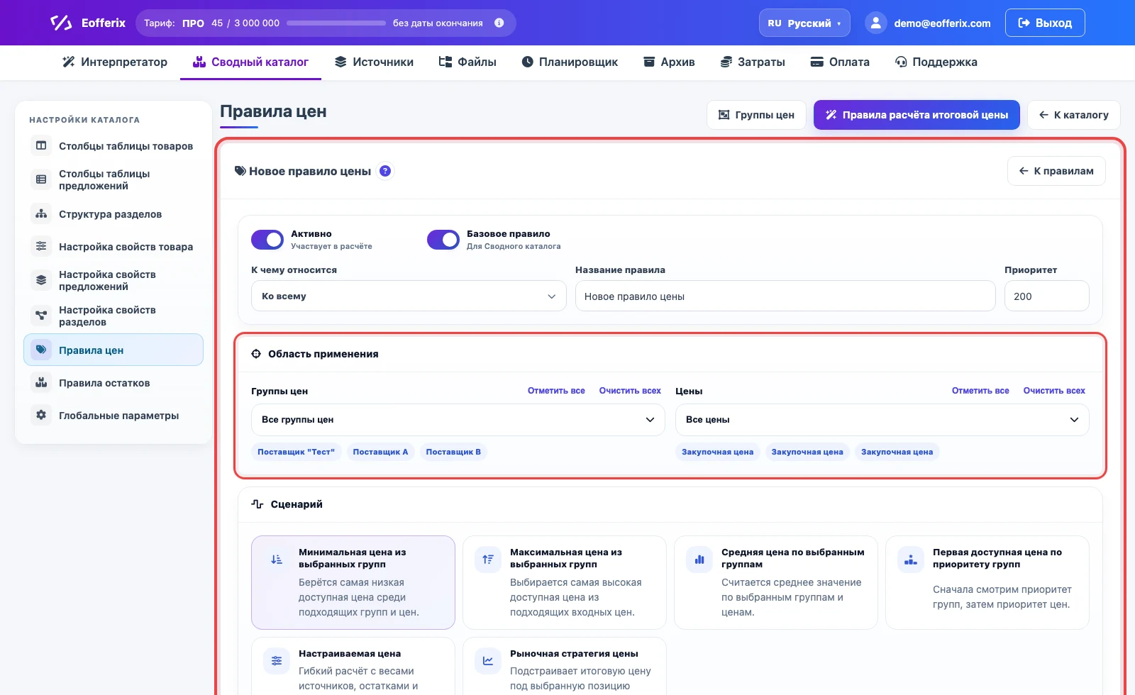Open the Затраты tab
This screenshot has width=1135, height=695.
click(x=753, y=62)
